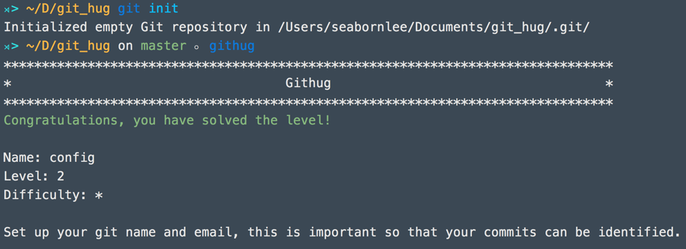Click the 'Name: config' line
Screen dimensions: 686x249
pos(49,158)
